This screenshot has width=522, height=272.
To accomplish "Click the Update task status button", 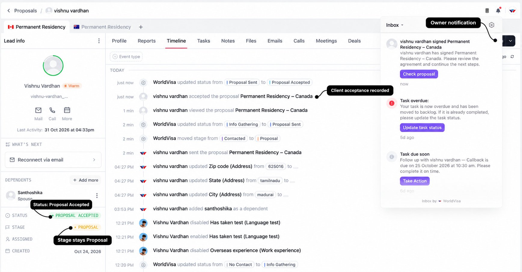I will tap(422, 128).
